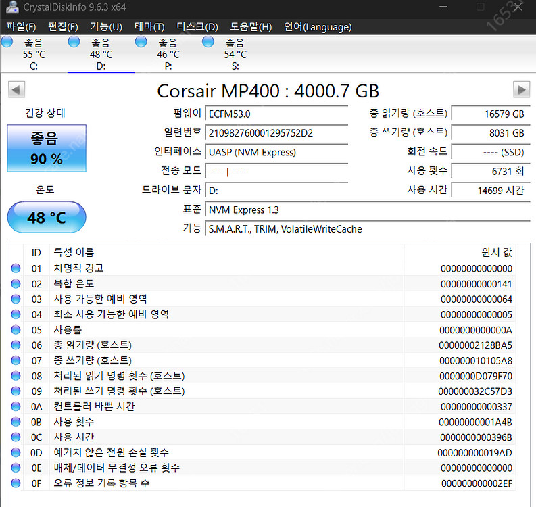
Task: Click raw value 000000032C57D3
Action: click(x=475, y=391)
